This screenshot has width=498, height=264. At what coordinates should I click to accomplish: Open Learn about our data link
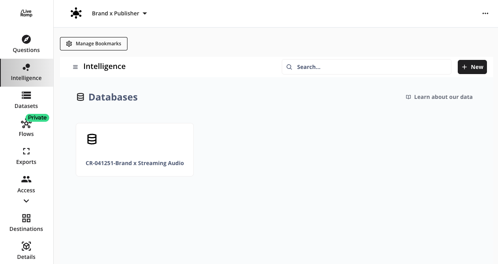[439, 97]
